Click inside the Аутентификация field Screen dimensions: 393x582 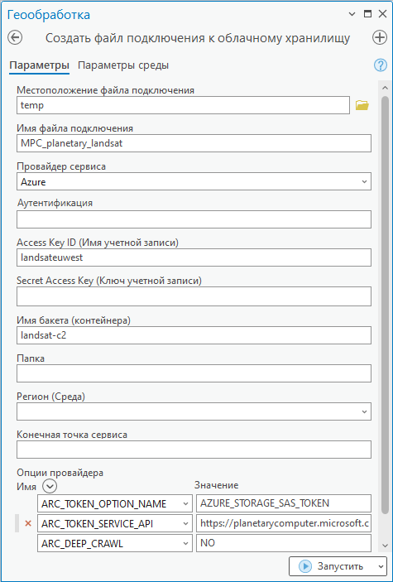tap(194, 219)
